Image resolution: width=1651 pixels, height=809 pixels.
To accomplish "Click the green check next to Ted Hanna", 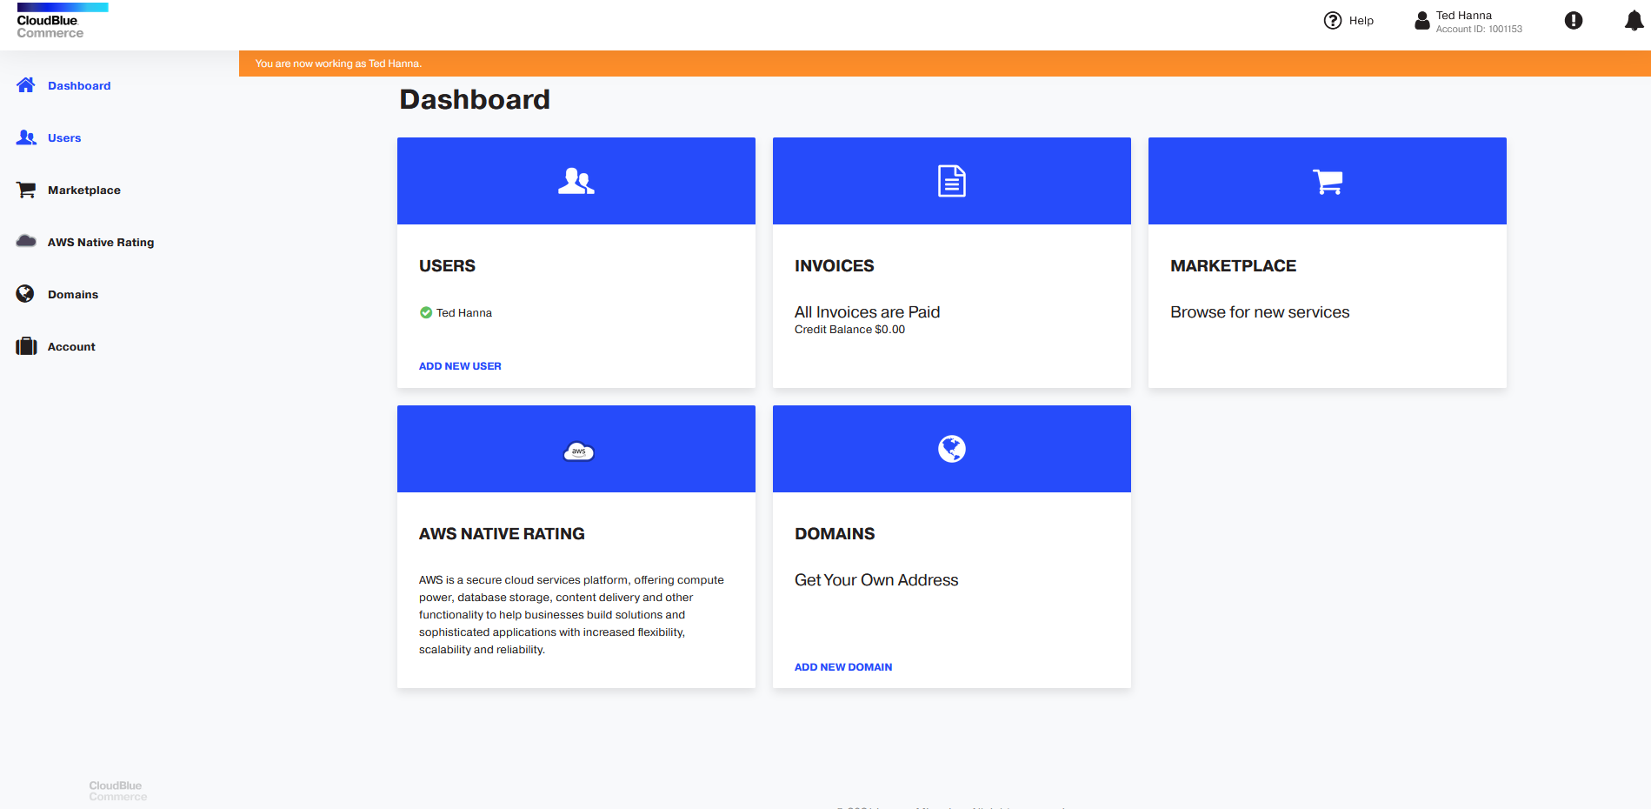I will coord(426,312).
